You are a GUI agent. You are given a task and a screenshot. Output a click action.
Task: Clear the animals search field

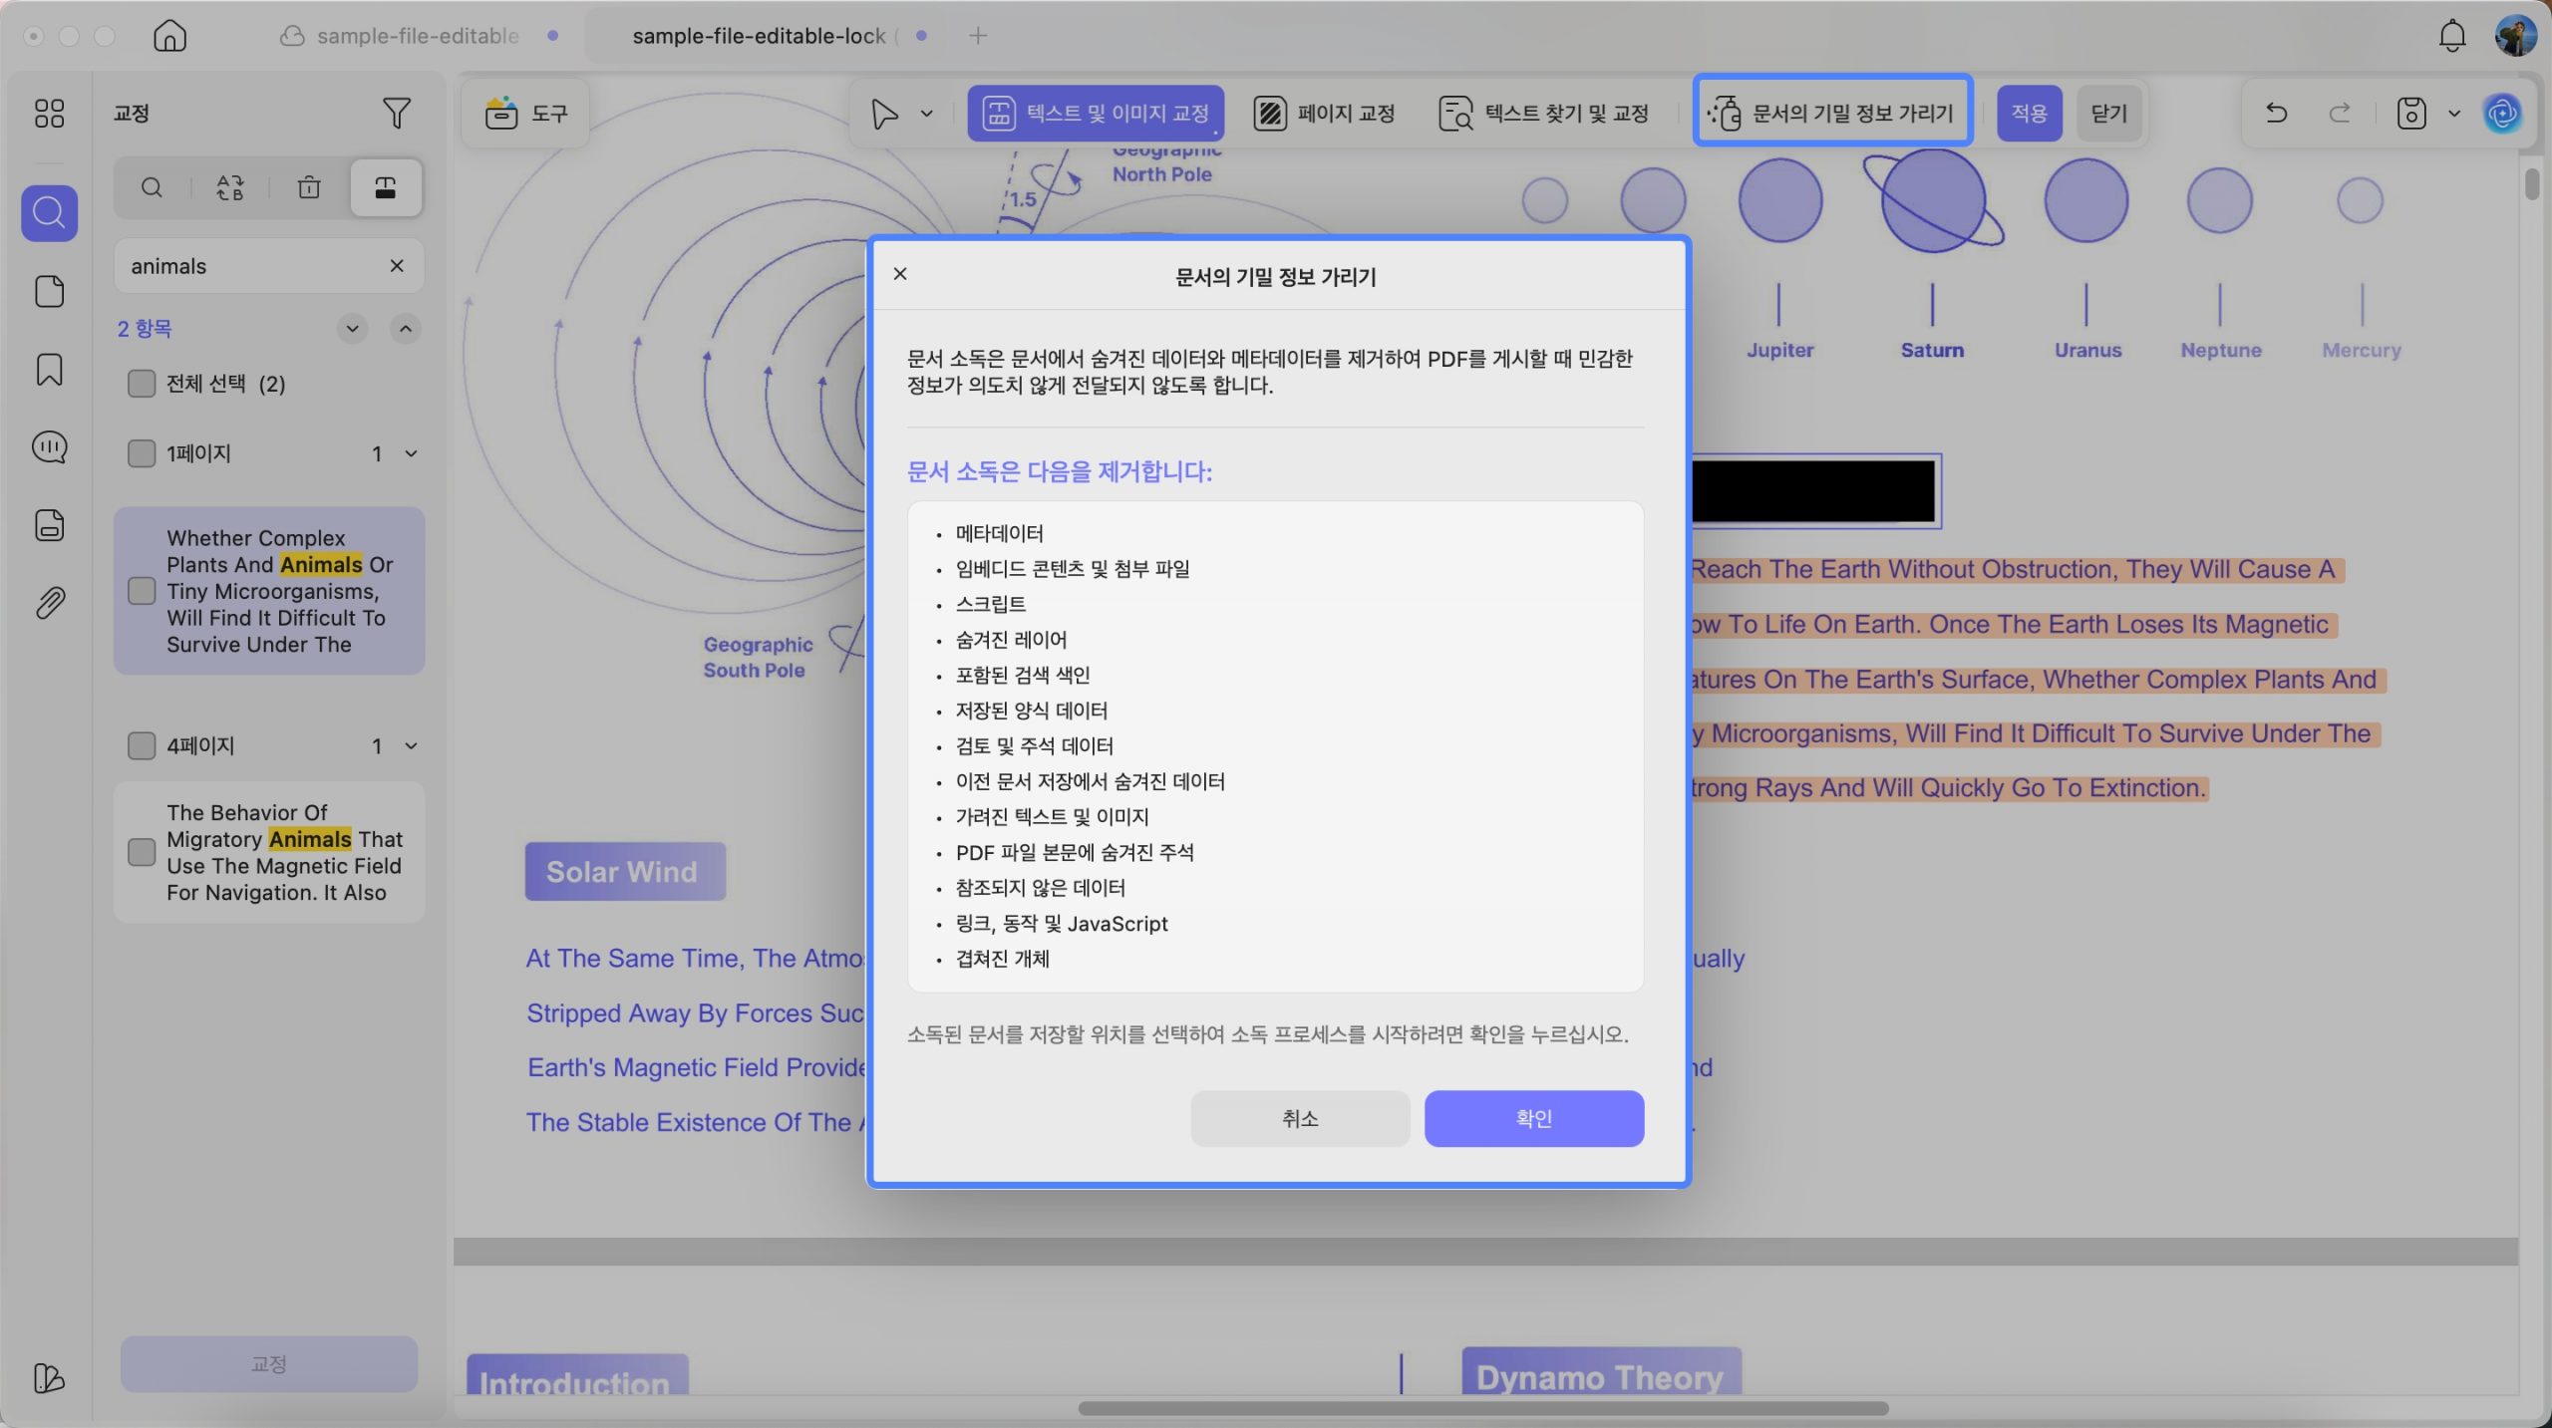pyautogui.click(x=397, y=266)
